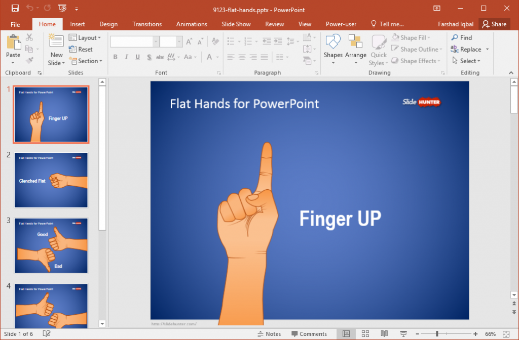Toggle Italic formatting
Viewport: 519px width, 340px height.
tap(126, 57)
